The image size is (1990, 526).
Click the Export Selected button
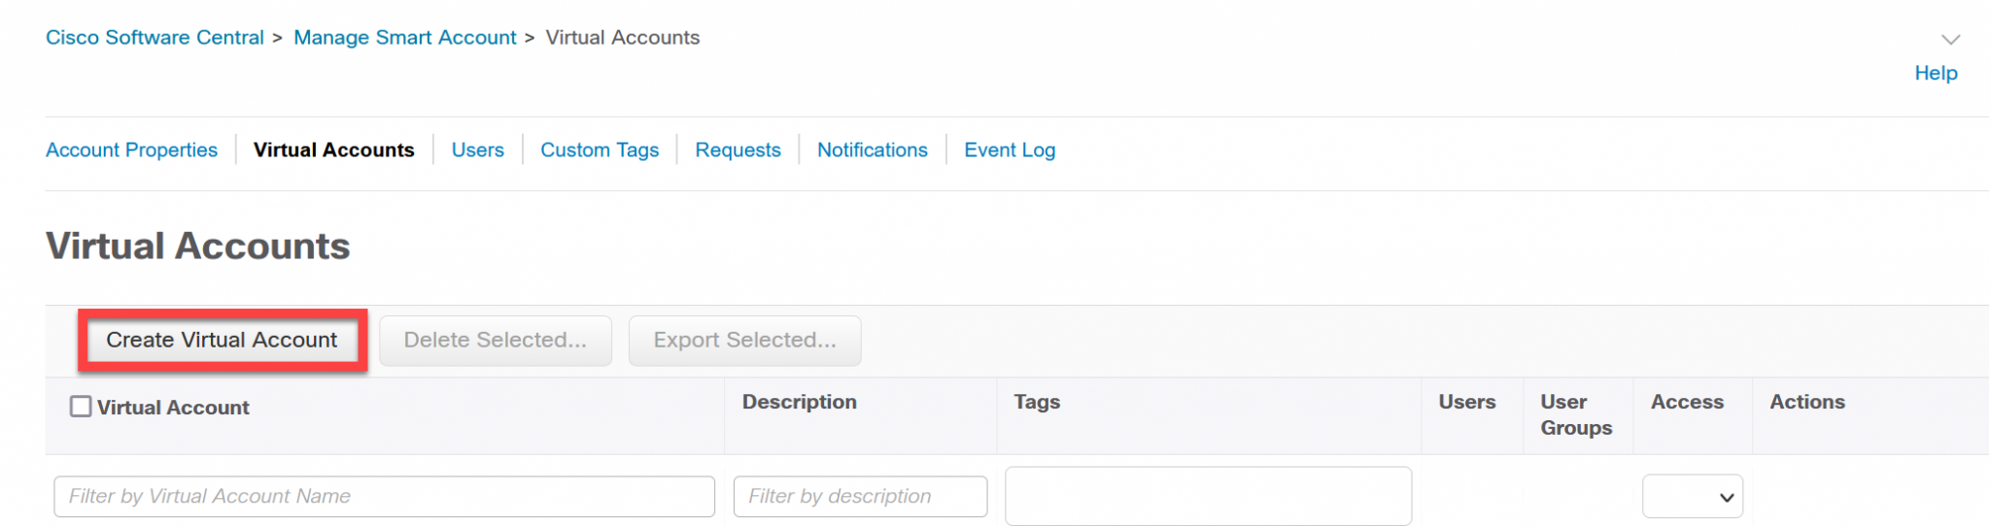coord(744,341)
